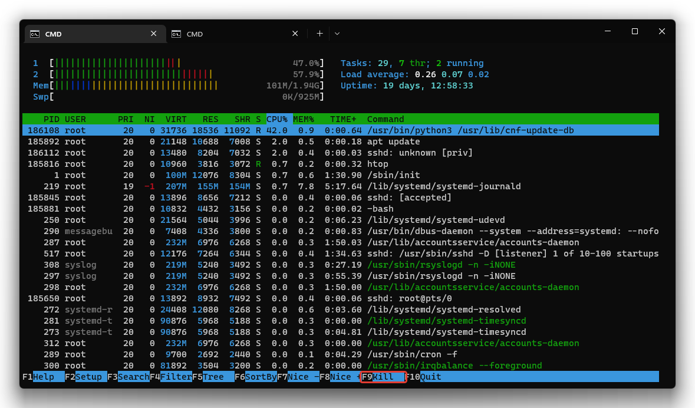
Task: Open F6 SortBy in htop footer
Action: pos(256,377)
